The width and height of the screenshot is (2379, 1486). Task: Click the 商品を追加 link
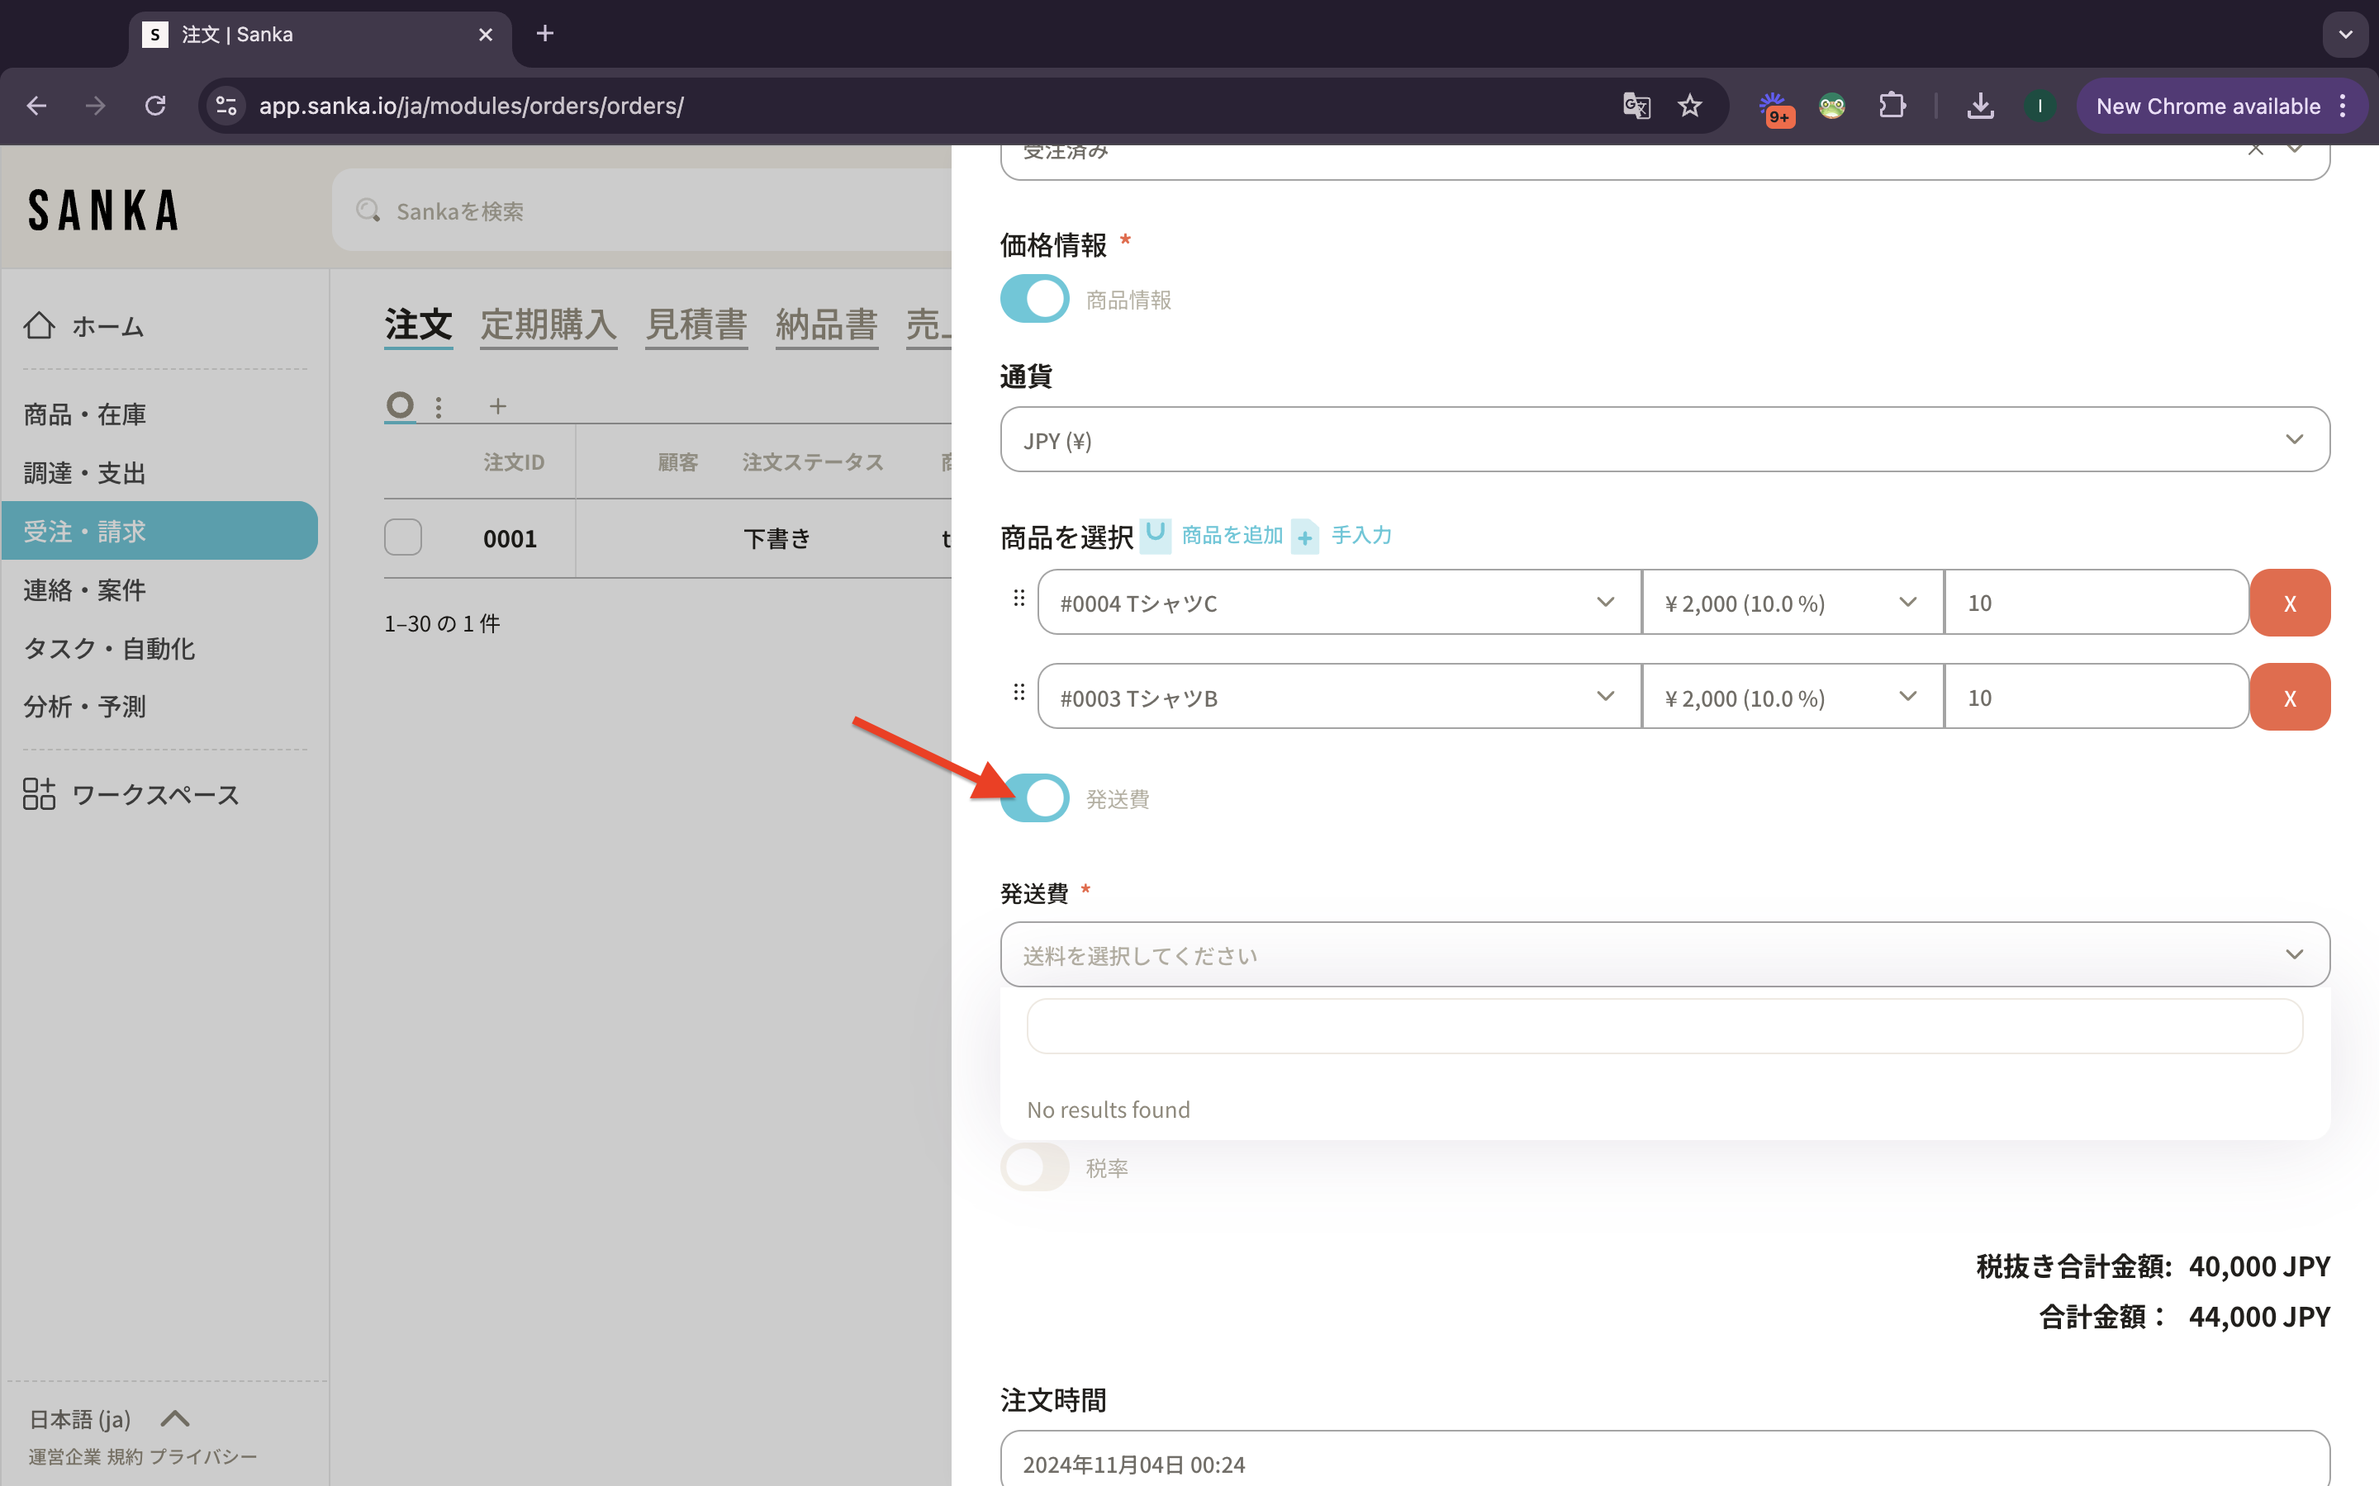(1231, 535)
